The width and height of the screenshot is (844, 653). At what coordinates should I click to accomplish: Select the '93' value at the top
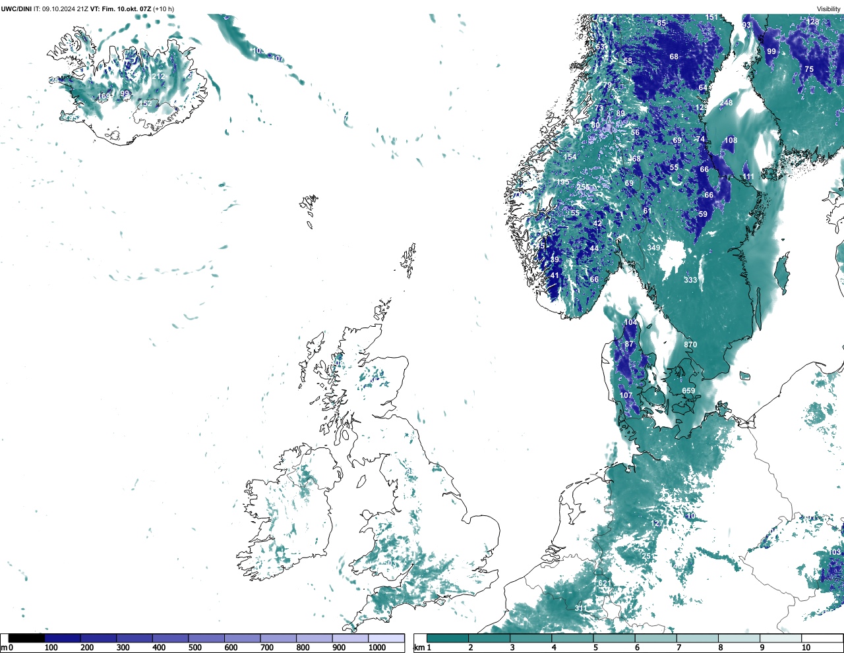[746, 25]
